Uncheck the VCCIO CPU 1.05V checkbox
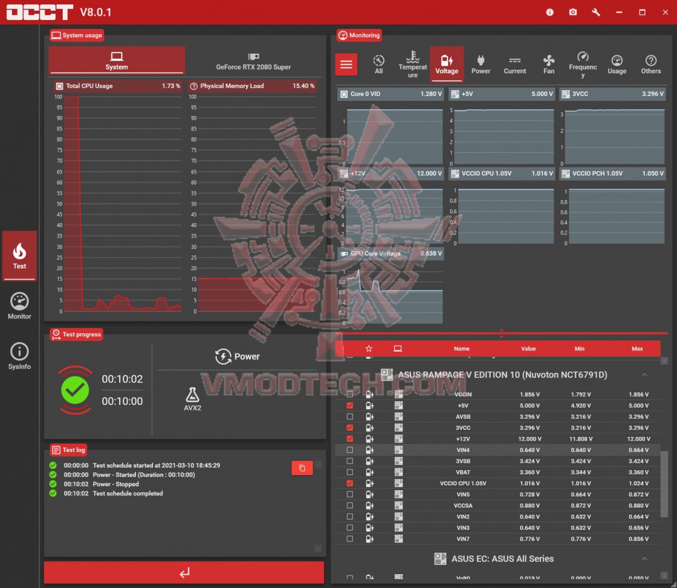Screen dimensions: 677x588 point(350,483)
